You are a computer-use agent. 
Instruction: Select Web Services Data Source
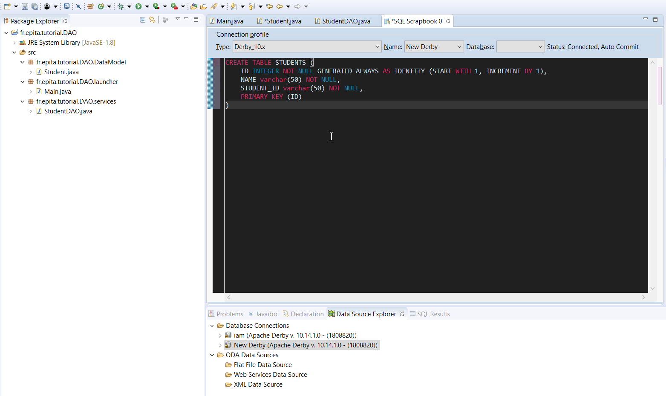[266, 375]
